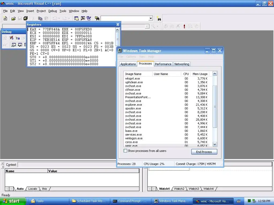Click the Save All toolbar icon
Screen dimensions: 274x205
pyautogui.click(x=26, y=18)
